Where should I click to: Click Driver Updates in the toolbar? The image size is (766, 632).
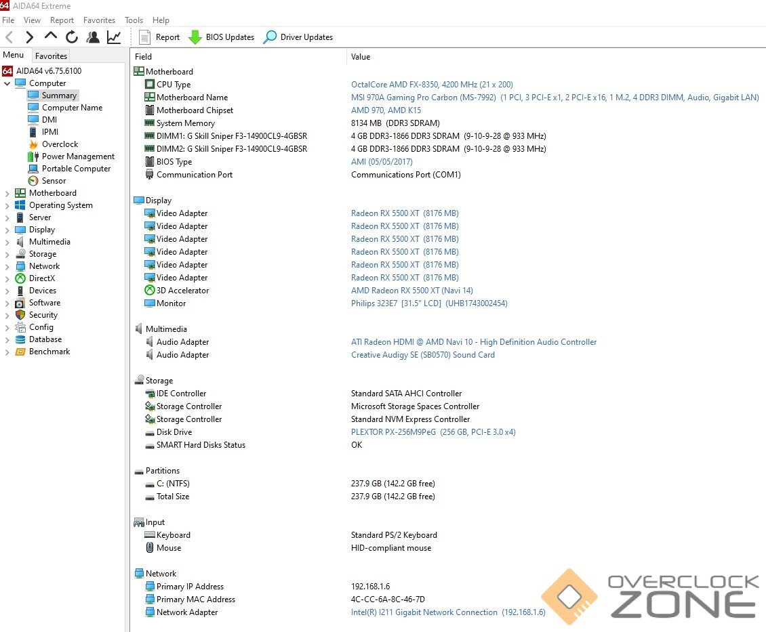pyautogui.click(x=298, y=37)
